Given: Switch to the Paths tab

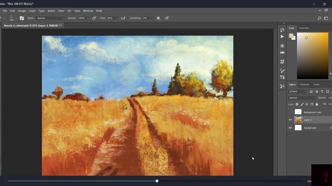Looking at the screenshot, I should [x=316, y=85].
